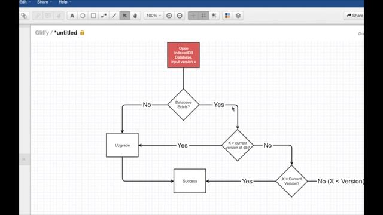Image resolution: width=383 pixels, height=215 pixels.
Task: Click the lock icon beside untitled
Action: point(82,32)
